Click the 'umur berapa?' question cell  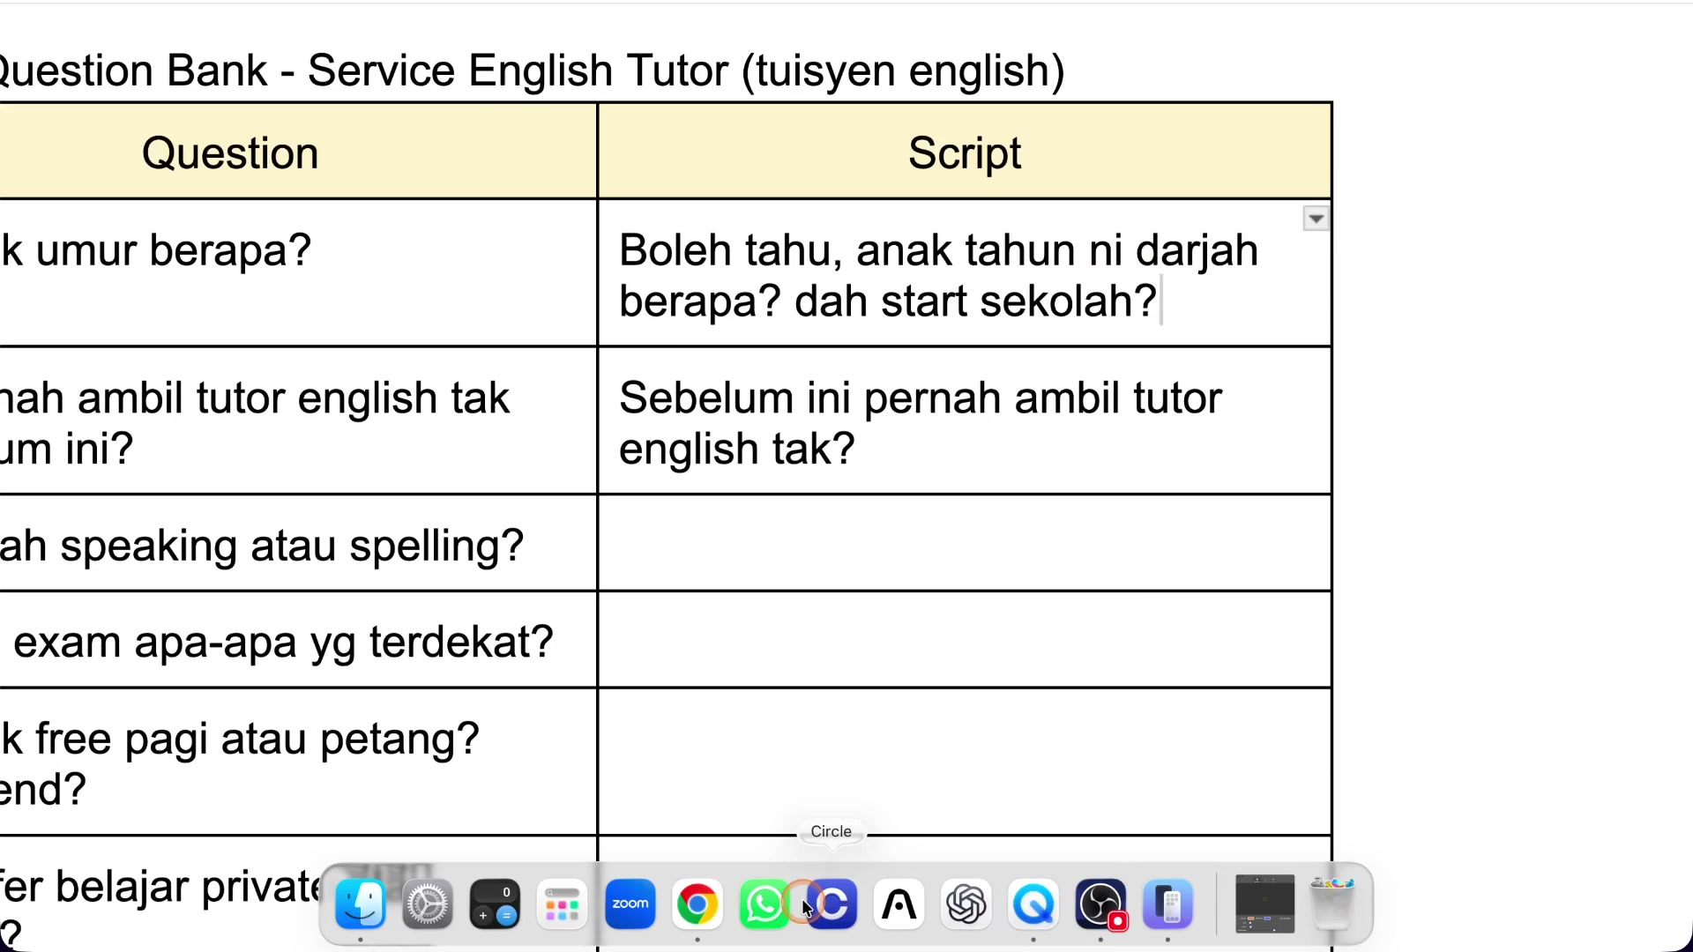pyautogui.click(x=298, y=273)
